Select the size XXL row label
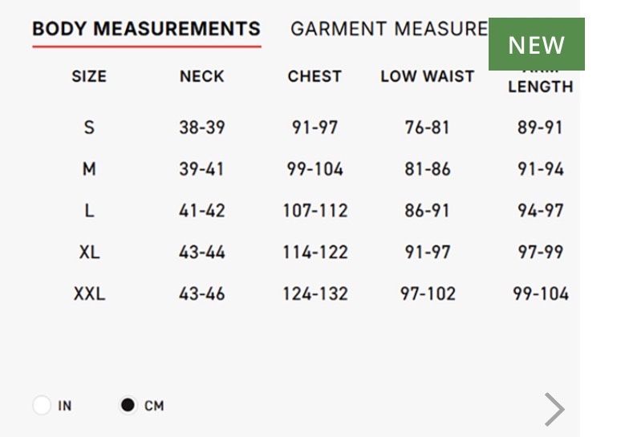The height and width of the screenshot is (437, 621). coord(89,293)
